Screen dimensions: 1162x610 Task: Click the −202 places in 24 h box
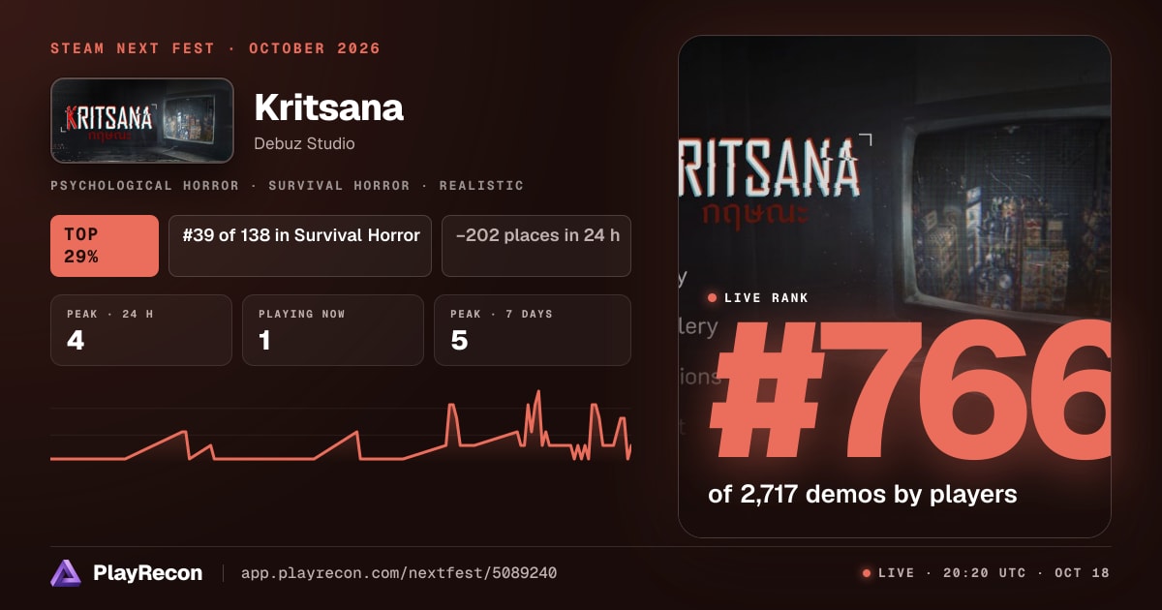tap(536, 246)
